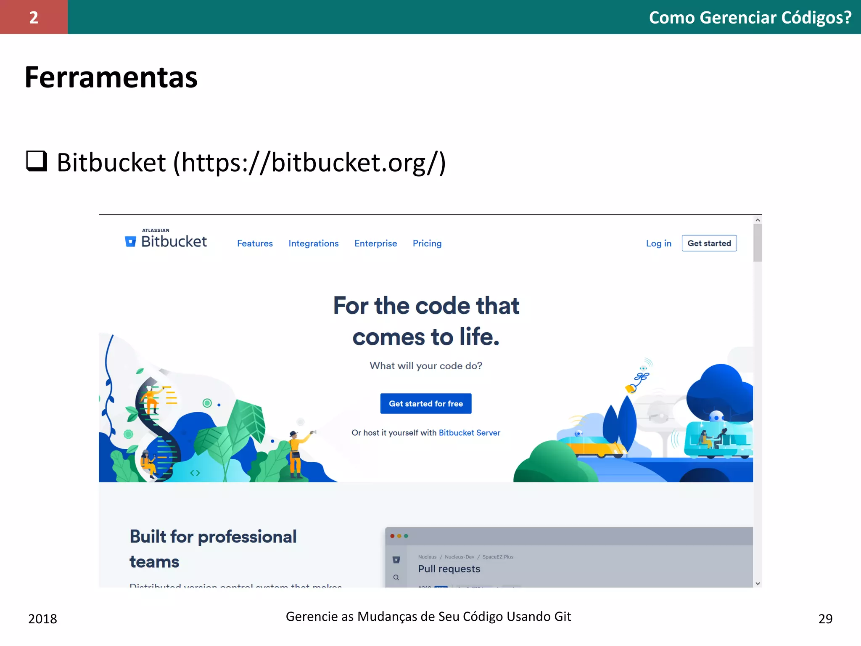
Task: Open the Bitbucket Server link
Action: 469,433
